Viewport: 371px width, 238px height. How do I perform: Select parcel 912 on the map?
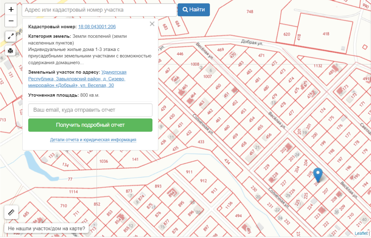point(203,181)
